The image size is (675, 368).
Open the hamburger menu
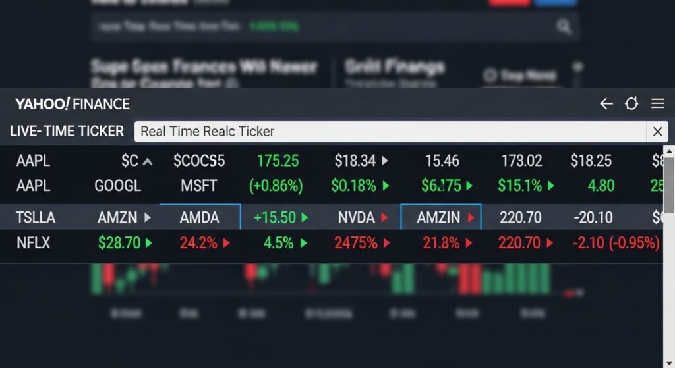[657, 104]
